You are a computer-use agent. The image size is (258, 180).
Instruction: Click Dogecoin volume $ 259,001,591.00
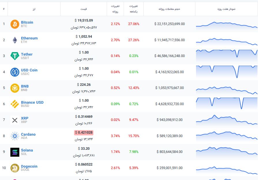click(170, 168)
